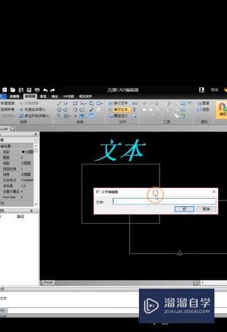Viewport: 227px width, 332px height.
Task: Click the 路径 column header in lower panel
Action: tap(21, 216)
